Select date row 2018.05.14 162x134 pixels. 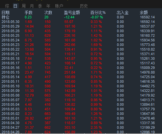[11, 77]
